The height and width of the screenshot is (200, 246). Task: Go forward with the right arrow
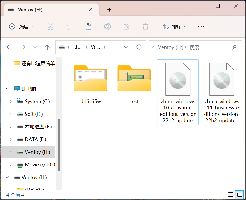[x=23, y=47]
